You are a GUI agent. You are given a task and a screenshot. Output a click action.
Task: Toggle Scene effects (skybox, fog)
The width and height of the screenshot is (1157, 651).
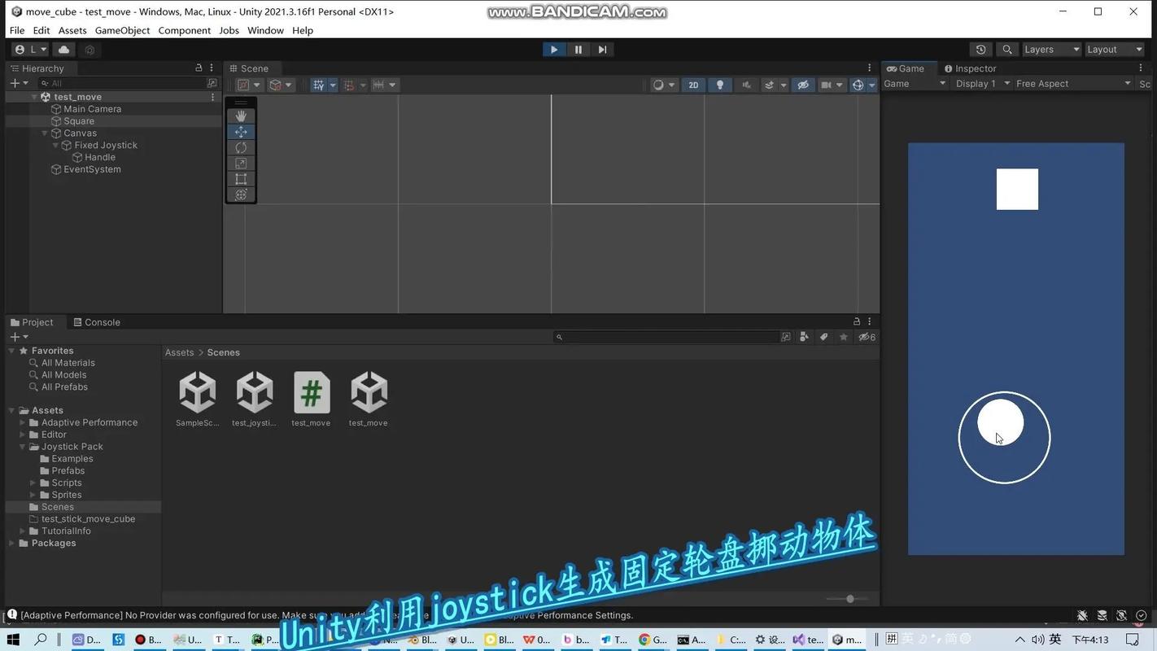click(x=769, y=85)
